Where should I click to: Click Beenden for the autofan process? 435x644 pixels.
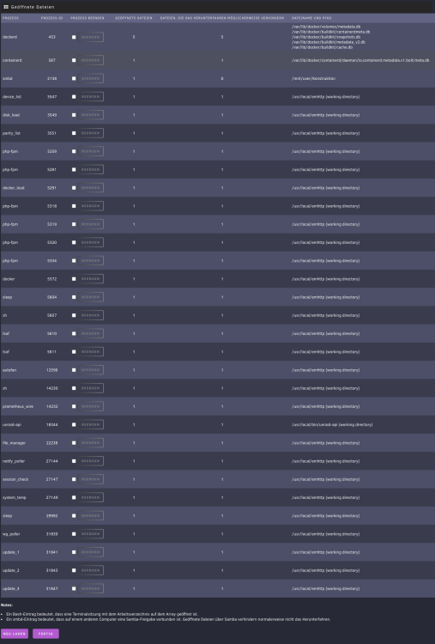click(91, 370)
